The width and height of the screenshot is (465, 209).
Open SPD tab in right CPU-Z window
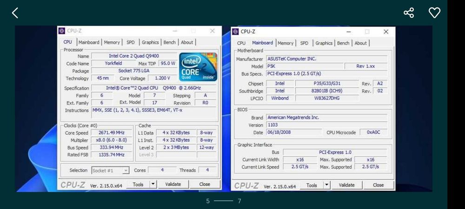click(304, 43)
